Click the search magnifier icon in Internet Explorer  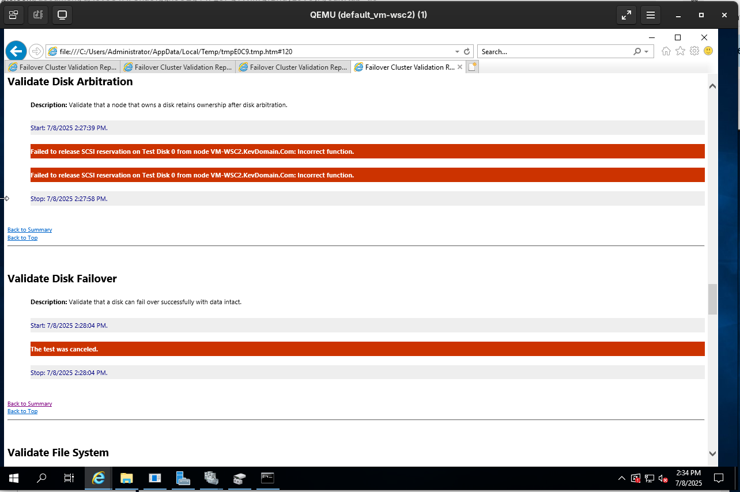point(637,51)
